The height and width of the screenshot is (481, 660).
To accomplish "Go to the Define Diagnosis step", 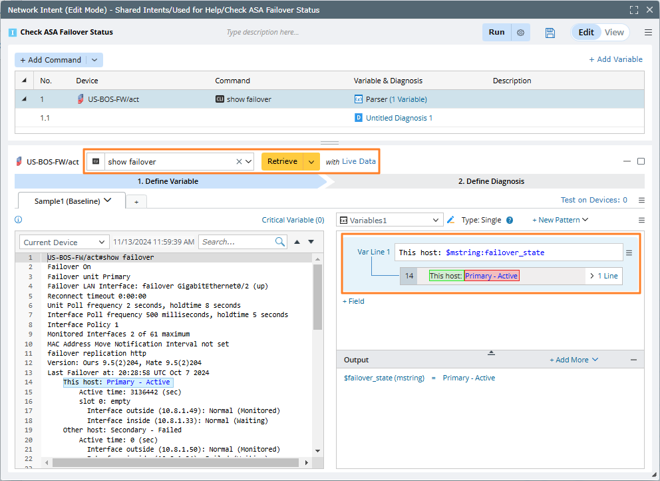I will (491, 181).
